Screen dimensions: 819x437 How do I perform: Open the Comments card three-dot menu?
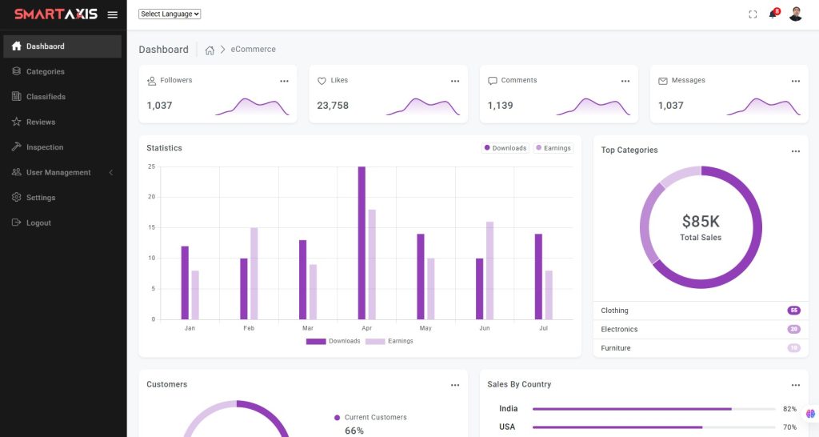[625, 81]
